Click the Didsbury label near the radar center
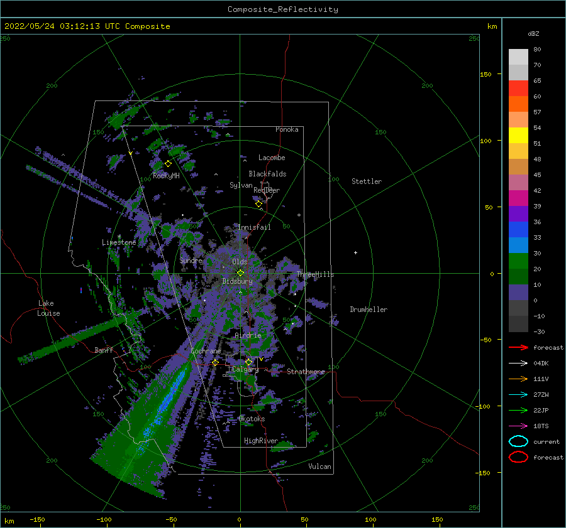Screen dimensions: 566x528 pos(237,281)
